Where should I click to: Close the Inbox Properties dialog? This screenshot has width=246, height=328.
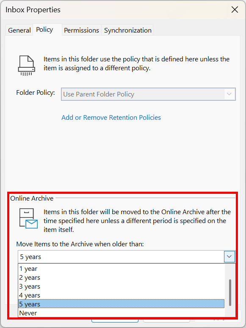[235, 10]
